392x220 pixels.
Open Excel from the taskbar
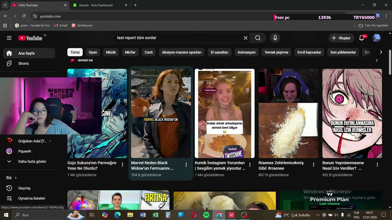click(x=155, y=215)
